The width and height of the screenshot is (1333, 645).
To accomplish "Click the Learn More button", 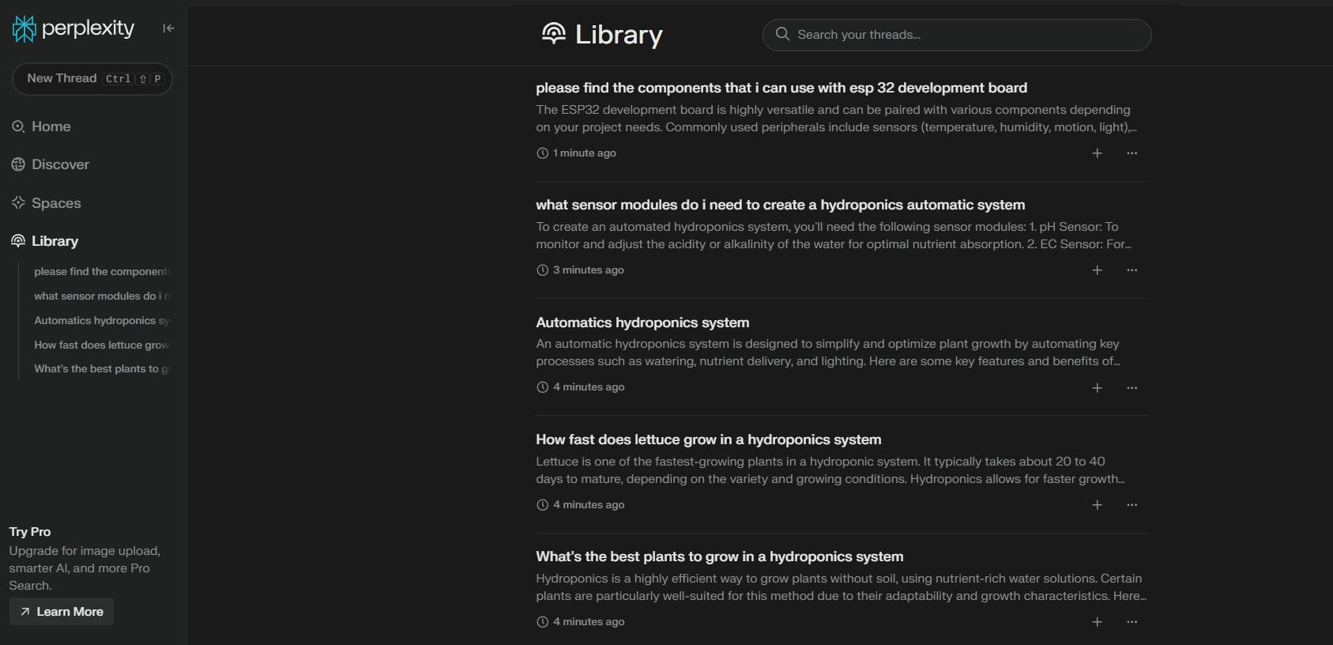I will click(x=62, y=612).
